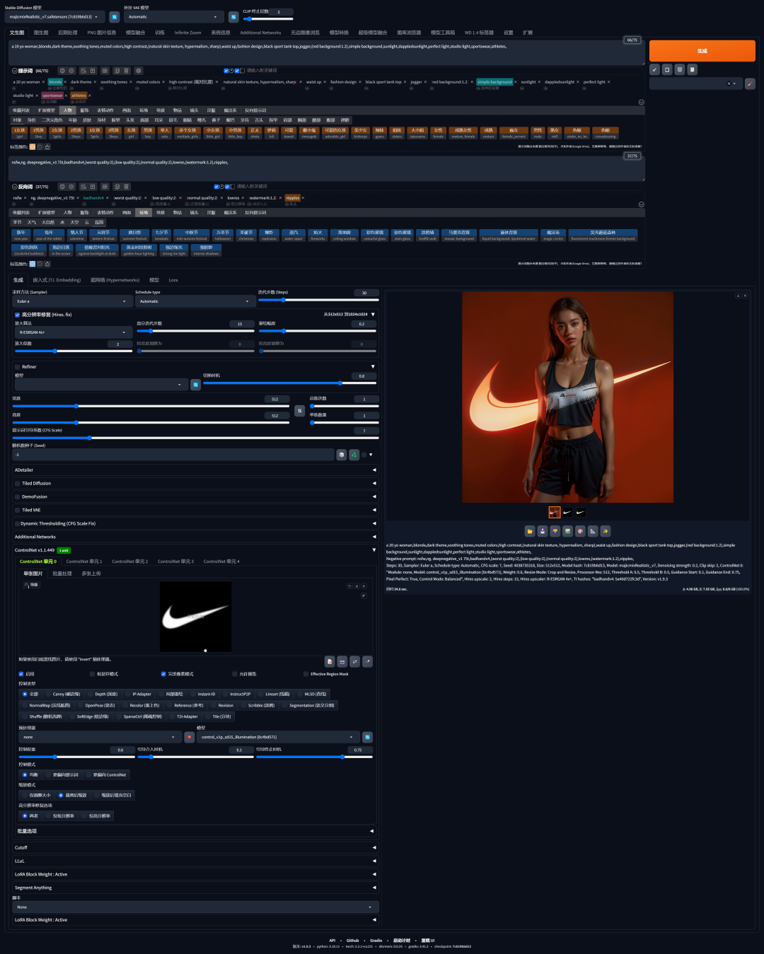Click the 'blonde' prompt tag

(x=55, y=82)
